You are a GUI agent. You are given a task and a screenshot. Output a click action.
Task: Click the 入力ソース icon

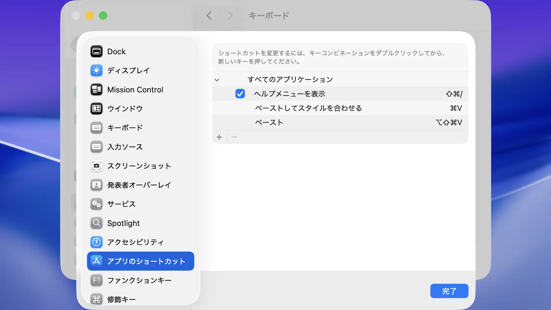tap(96, 147)
